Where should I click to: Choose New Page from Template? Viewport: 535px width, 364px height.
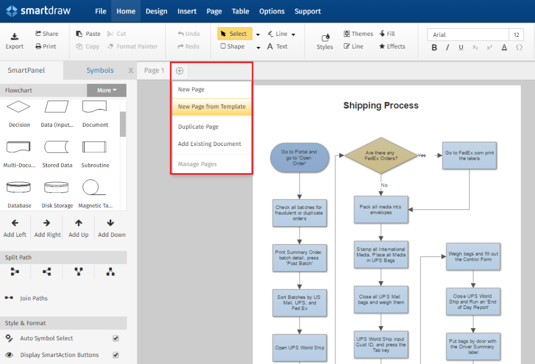click(x=212, y=107)
